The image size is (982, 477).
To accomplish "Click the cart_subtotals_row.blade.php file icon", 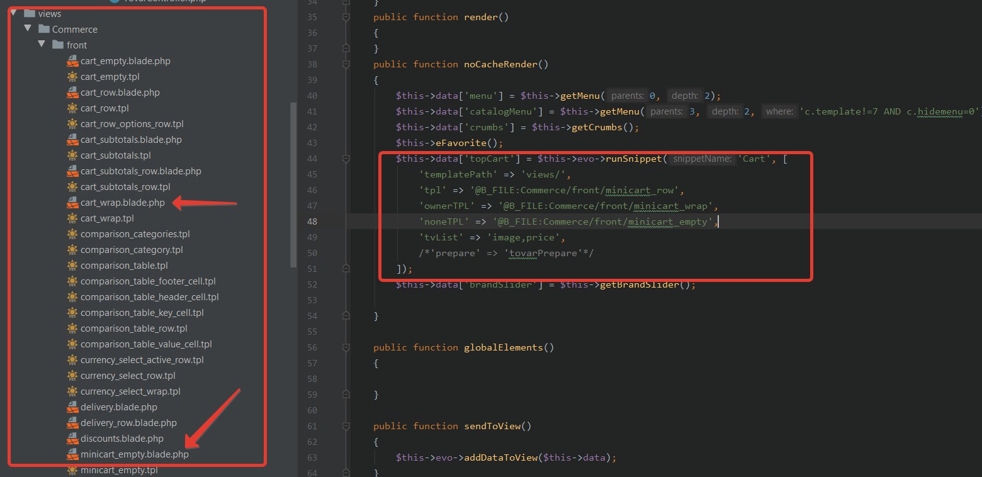I will 72,171.
